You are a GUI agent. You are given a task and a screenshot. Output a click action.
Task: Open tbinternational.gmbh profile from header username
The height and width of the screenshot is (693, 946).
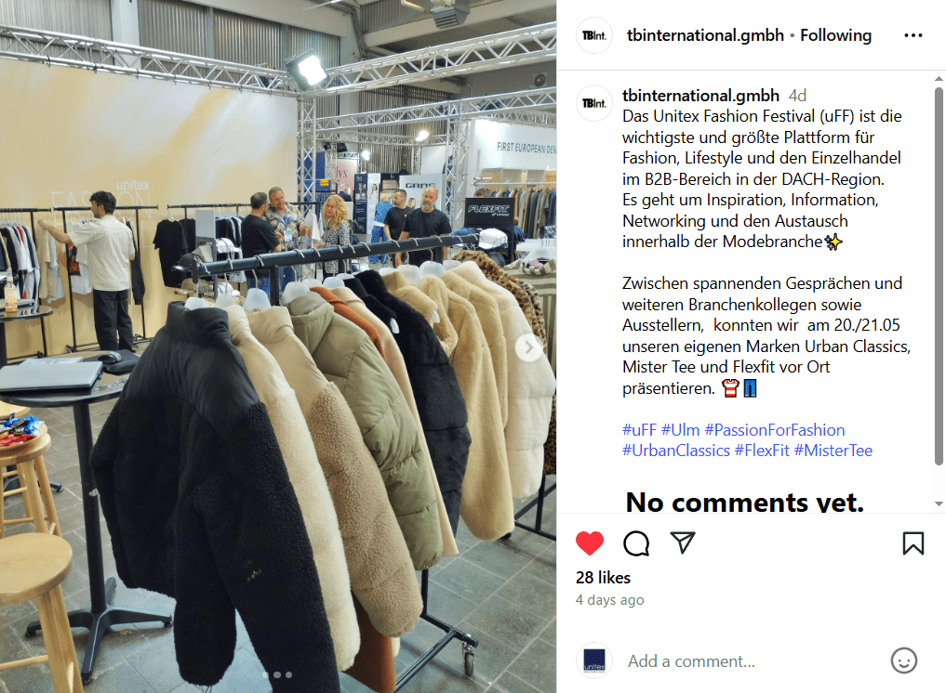(705, 35)
